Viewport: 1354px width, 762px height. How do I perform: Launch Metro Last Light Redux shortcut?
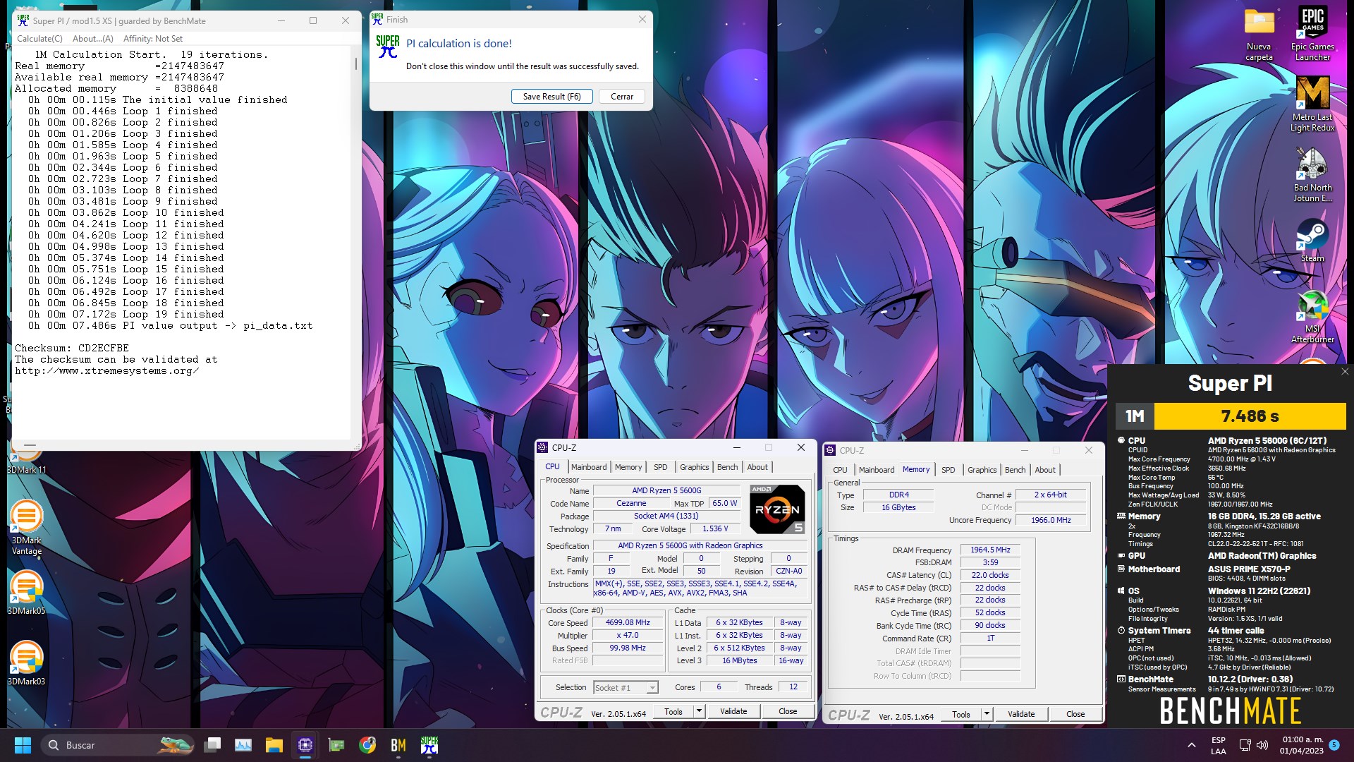[x=1312, y=104]
